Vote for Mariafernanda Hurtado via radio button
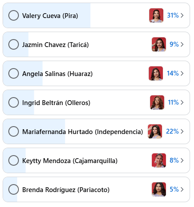Screen dimensions: 194x207 pos(14,131)
